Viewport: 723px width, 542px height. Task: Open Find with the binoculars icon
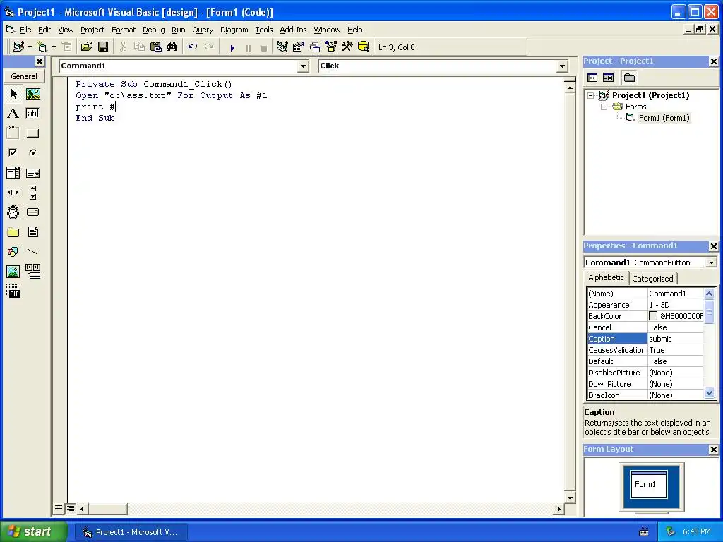pos(172,47)
